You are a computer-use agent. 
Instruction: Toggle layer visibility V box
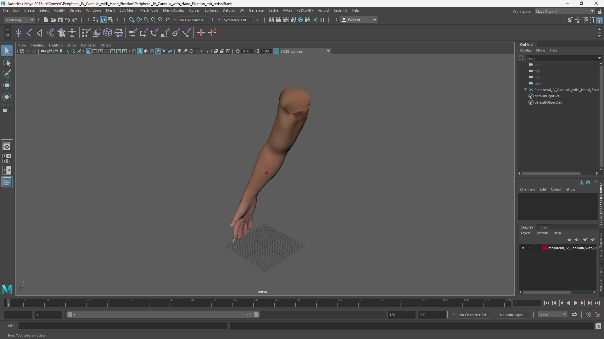(x=523, y=248)
